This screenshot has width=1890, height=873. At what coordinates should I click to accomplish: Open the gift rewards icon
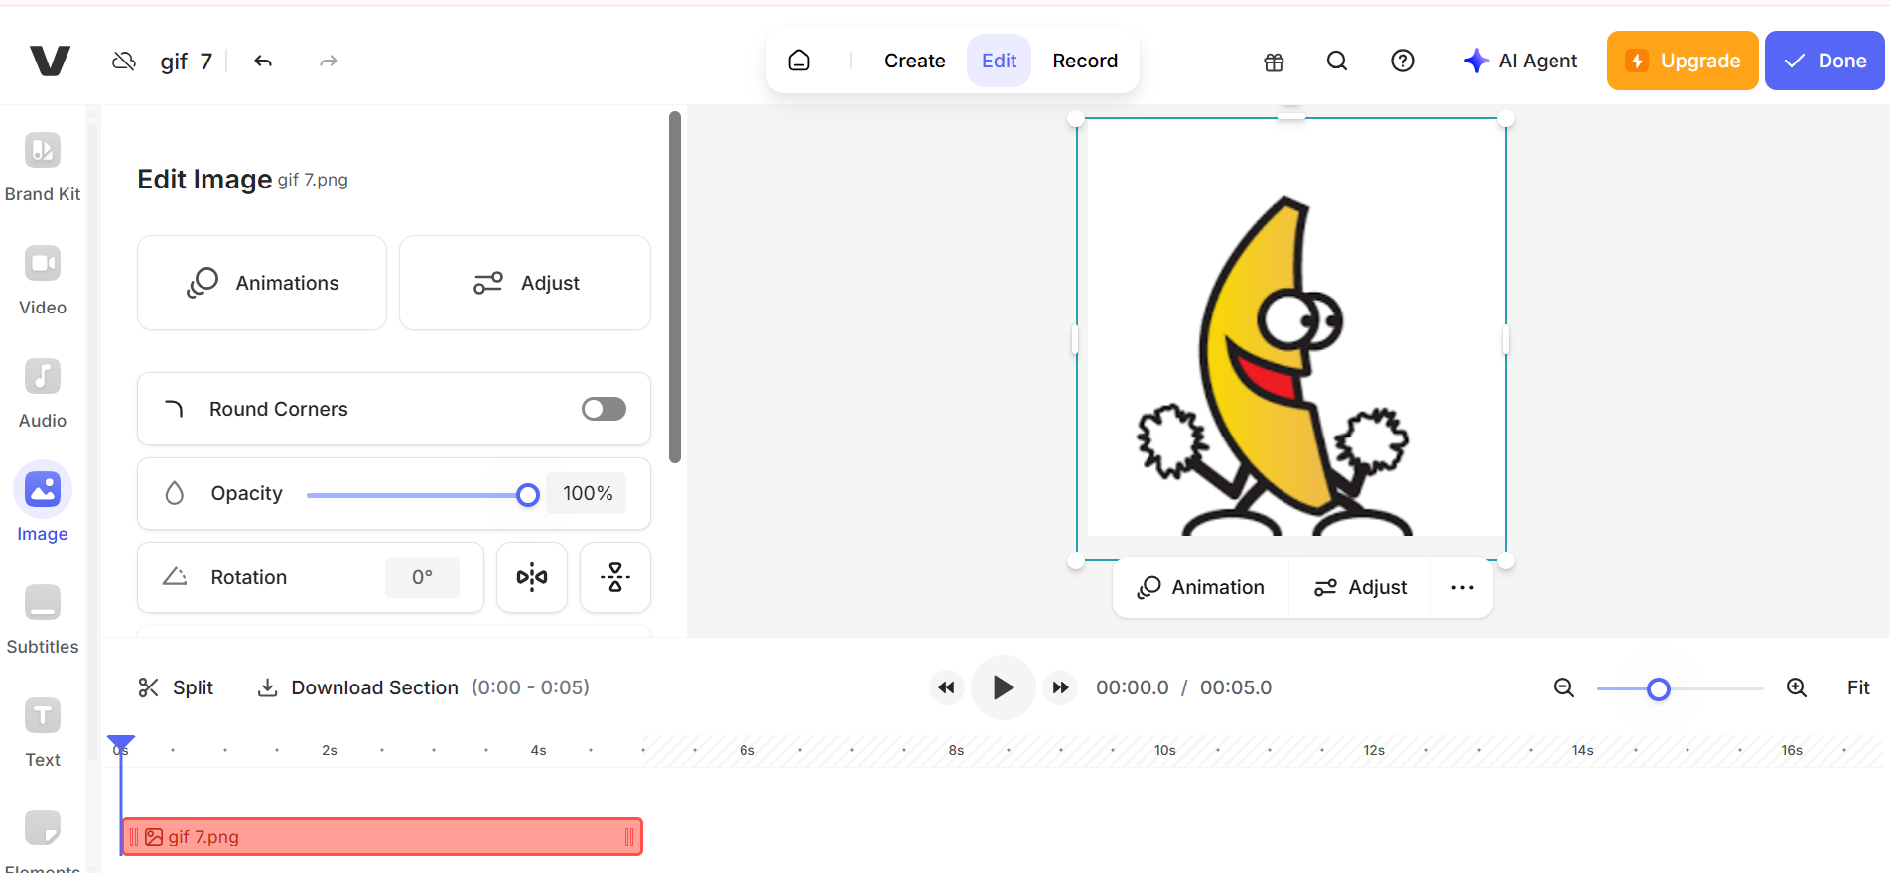pyautogui.click(x=1274, y=62)
